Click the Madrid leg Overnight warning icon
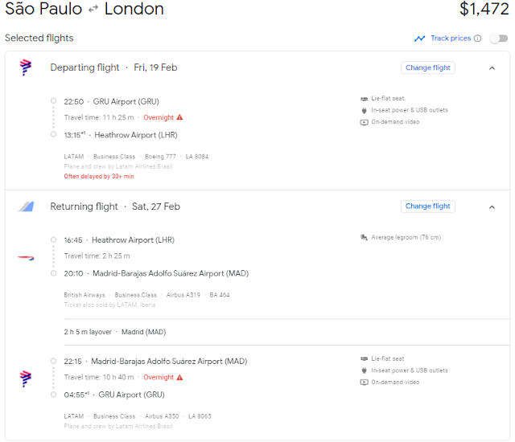This screenshot has height=442, width=515. [x=179, y=377]
